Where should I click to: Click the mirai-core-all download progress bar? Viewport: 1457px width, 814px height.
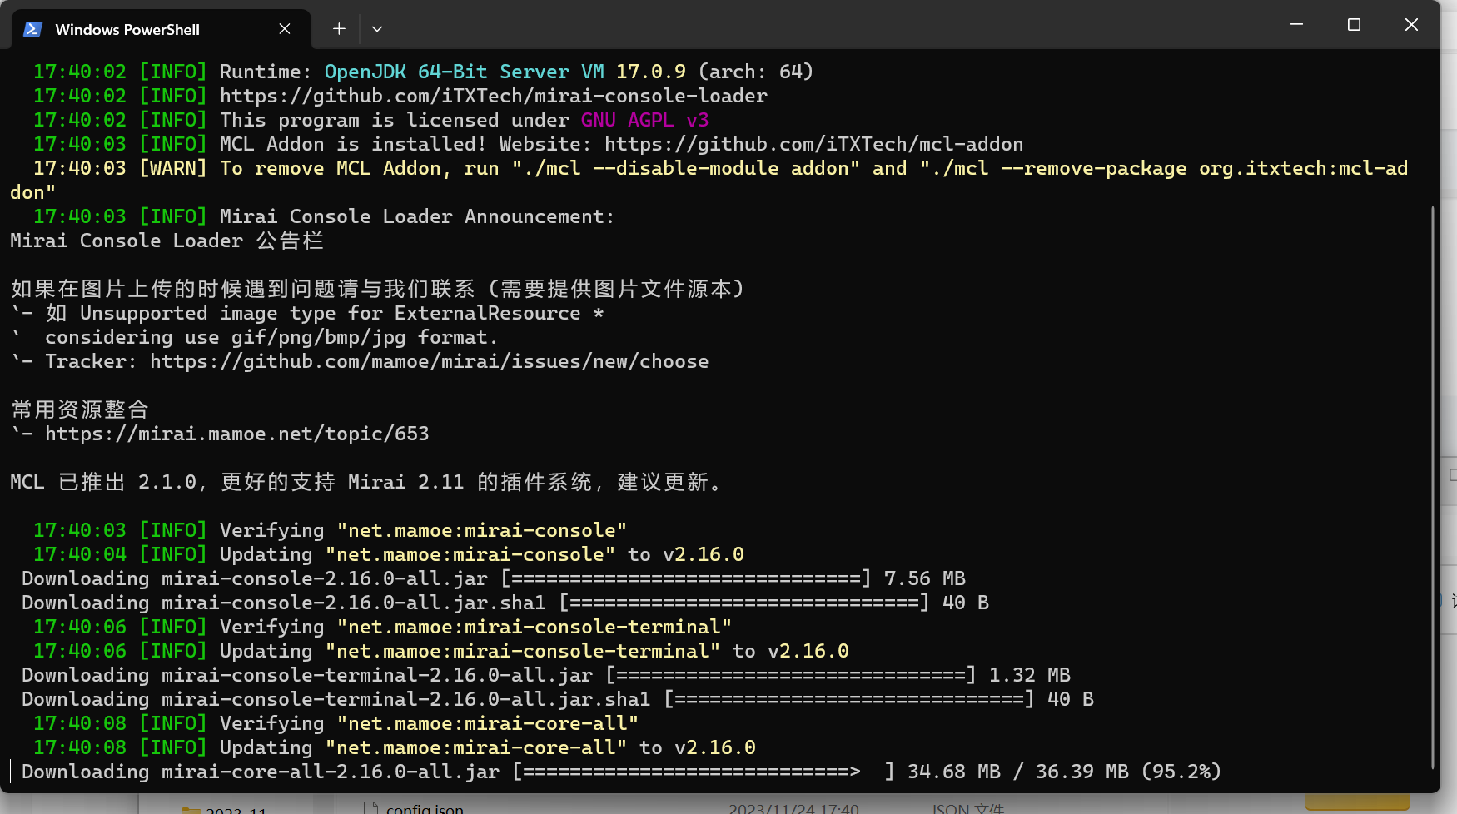click(x=704, y=772)
